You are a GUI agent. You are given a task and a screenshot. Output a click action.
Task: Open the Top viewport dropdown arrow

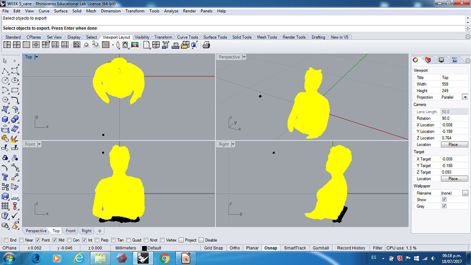click(36, 57)
